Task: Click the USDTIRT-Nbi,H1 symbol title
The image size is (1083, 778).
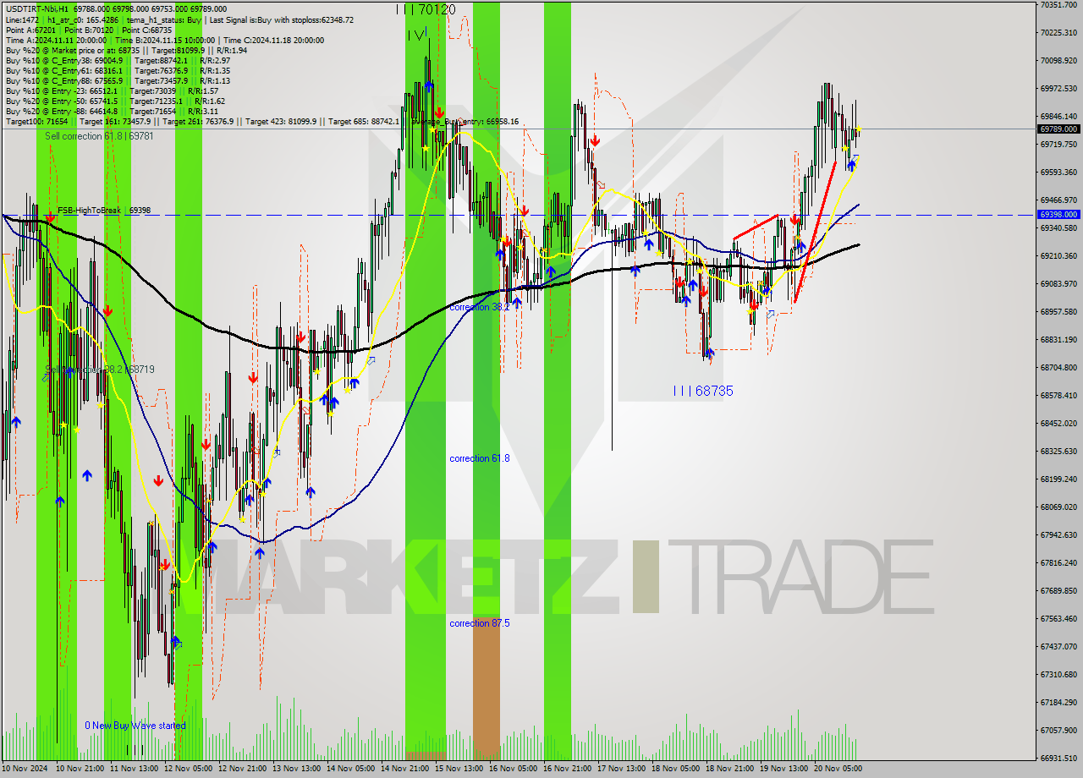Action: tap(39, 9)
